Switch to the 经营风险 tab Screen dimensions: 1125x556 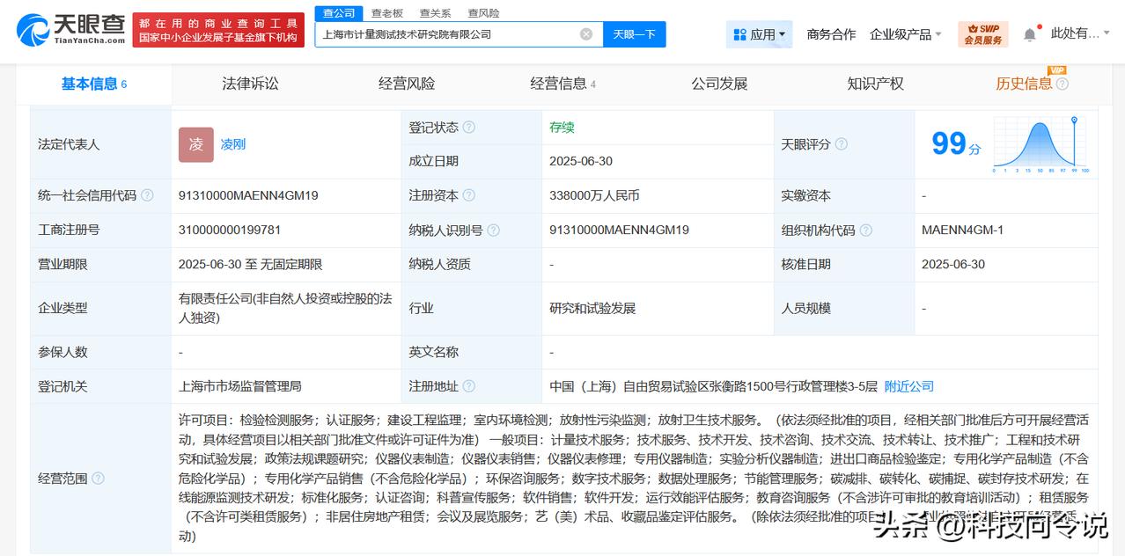click(407, 84)
